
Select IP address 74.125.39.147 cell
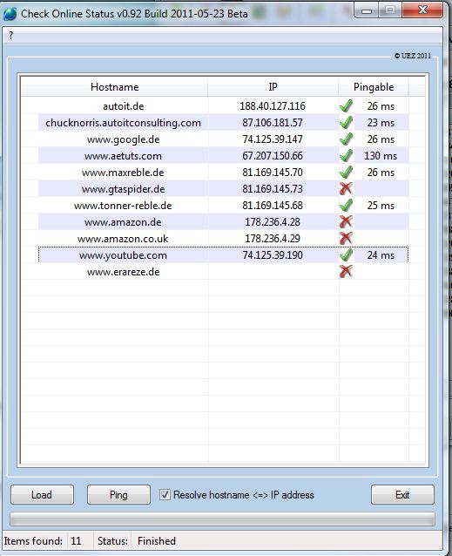point(273,139)
